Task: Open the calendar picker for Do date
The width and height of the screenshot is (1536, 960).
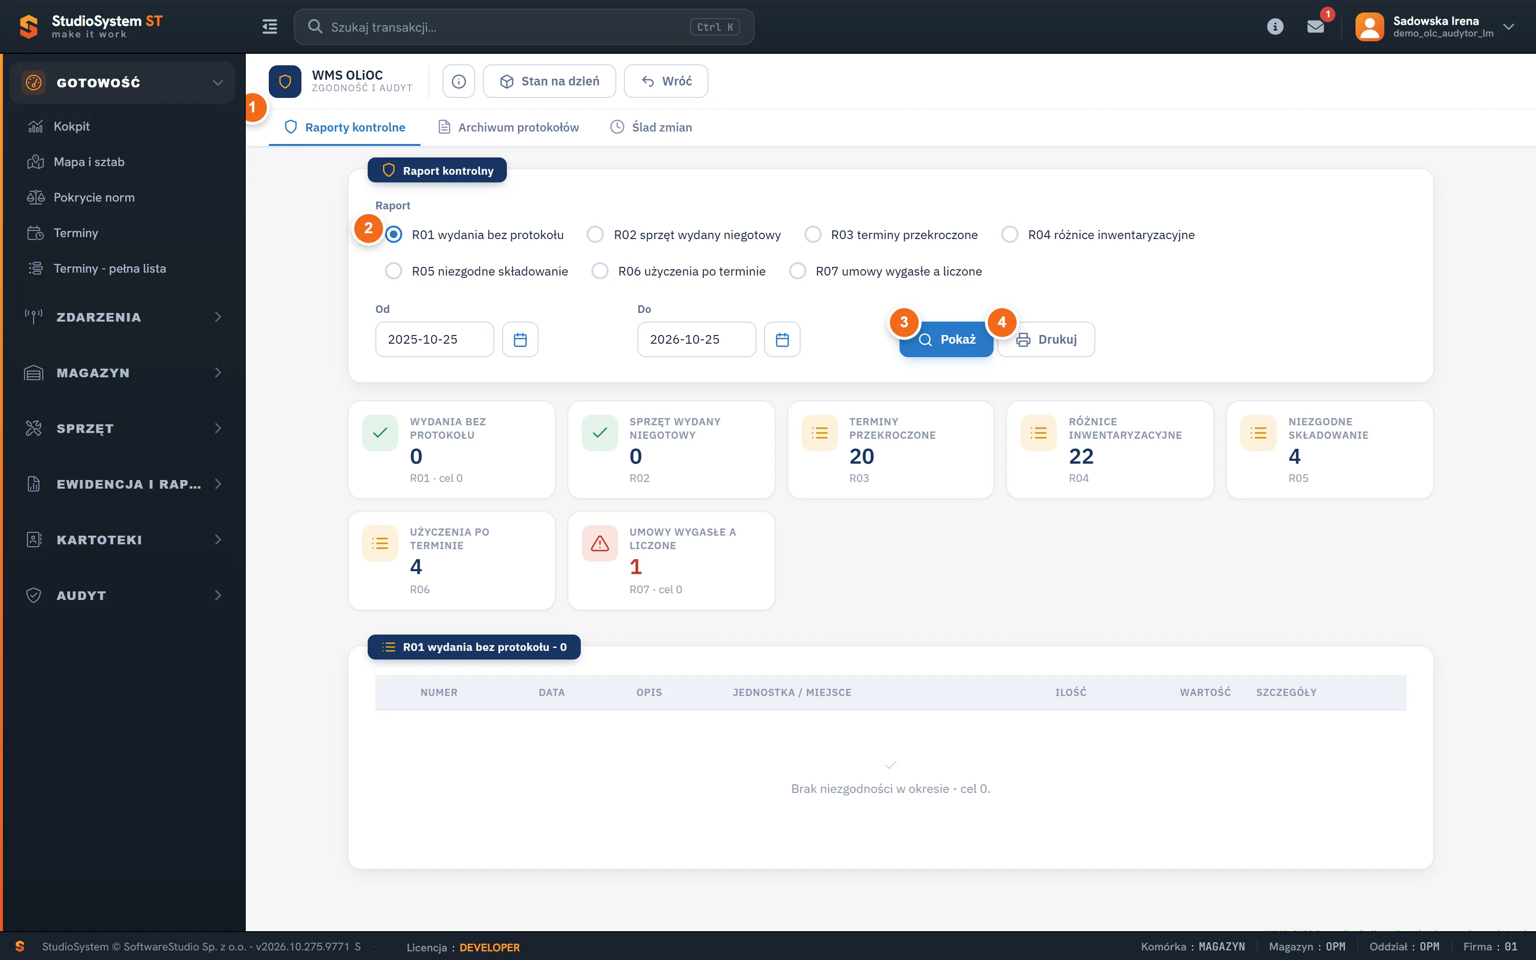Action: pyautogui.click(x=782, y=340)
